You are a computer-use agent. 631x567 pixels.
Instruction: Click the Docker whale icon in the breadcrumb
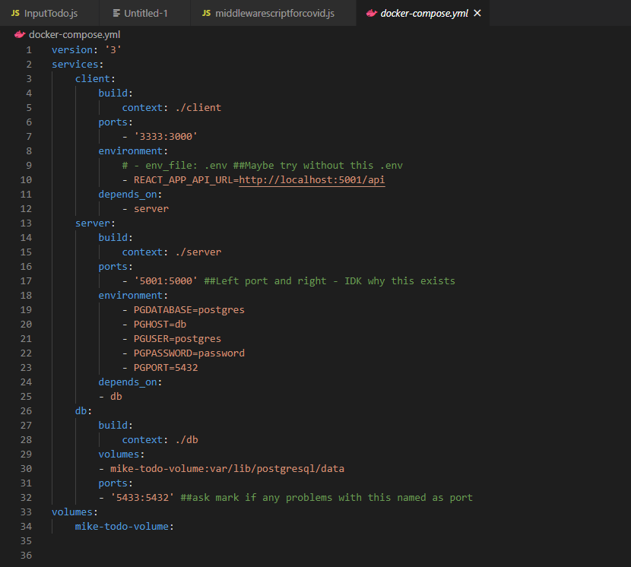(x=20, y=35)
